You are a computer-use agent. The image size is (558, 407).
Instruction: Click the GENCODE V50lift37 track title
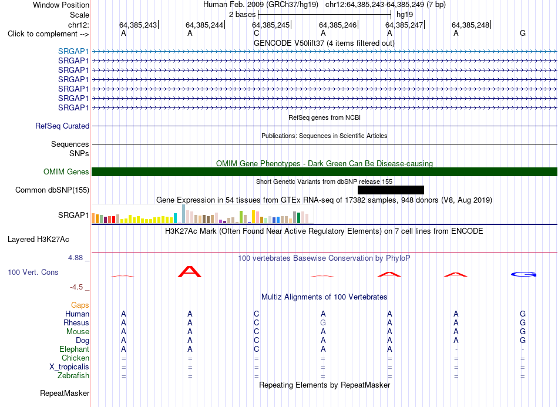tap(324, 43)
